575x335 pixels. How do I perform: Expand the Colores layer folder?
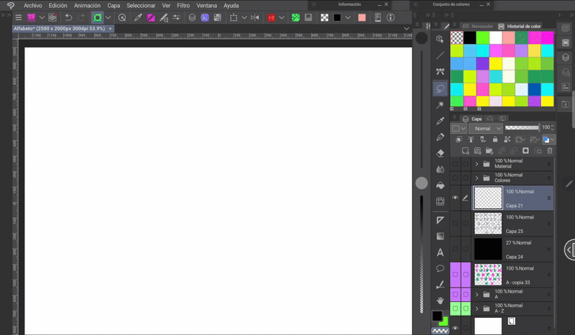pyautogui.click(x=477, y=178)
